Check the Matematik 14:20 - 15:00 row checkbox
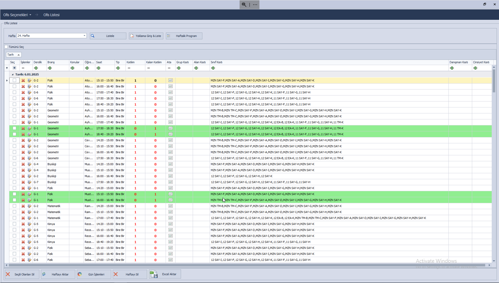 [14, 206]
